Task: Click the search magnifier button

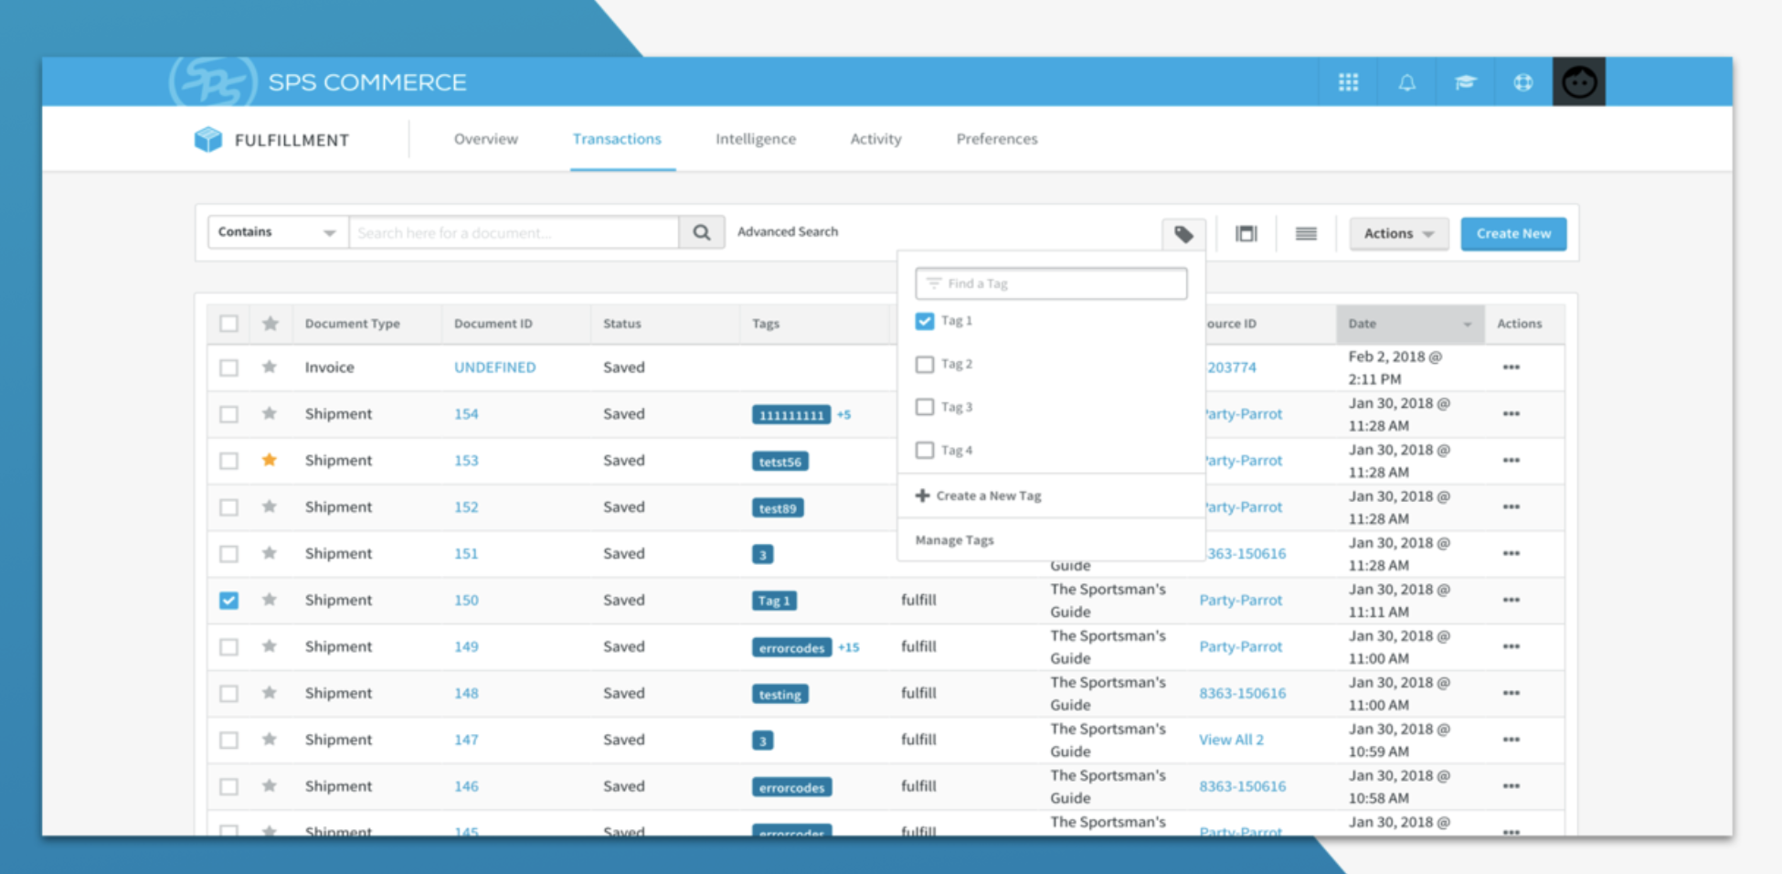Action: point(702,232)
